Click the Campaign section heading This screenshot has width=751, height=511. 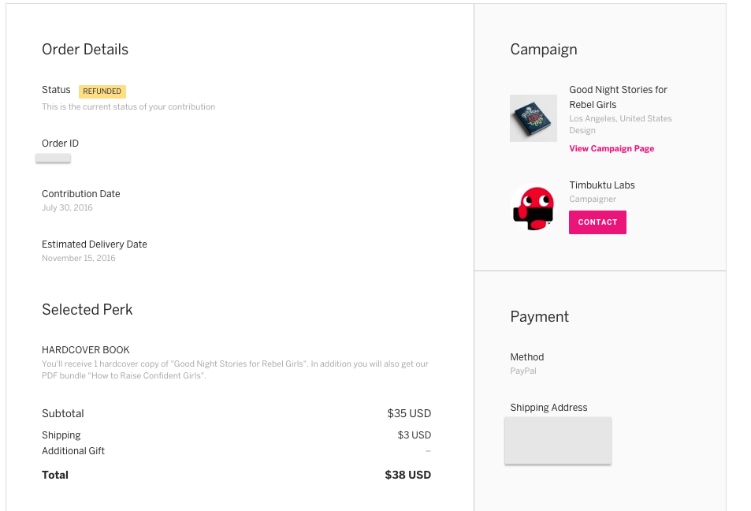click(544, 50)
